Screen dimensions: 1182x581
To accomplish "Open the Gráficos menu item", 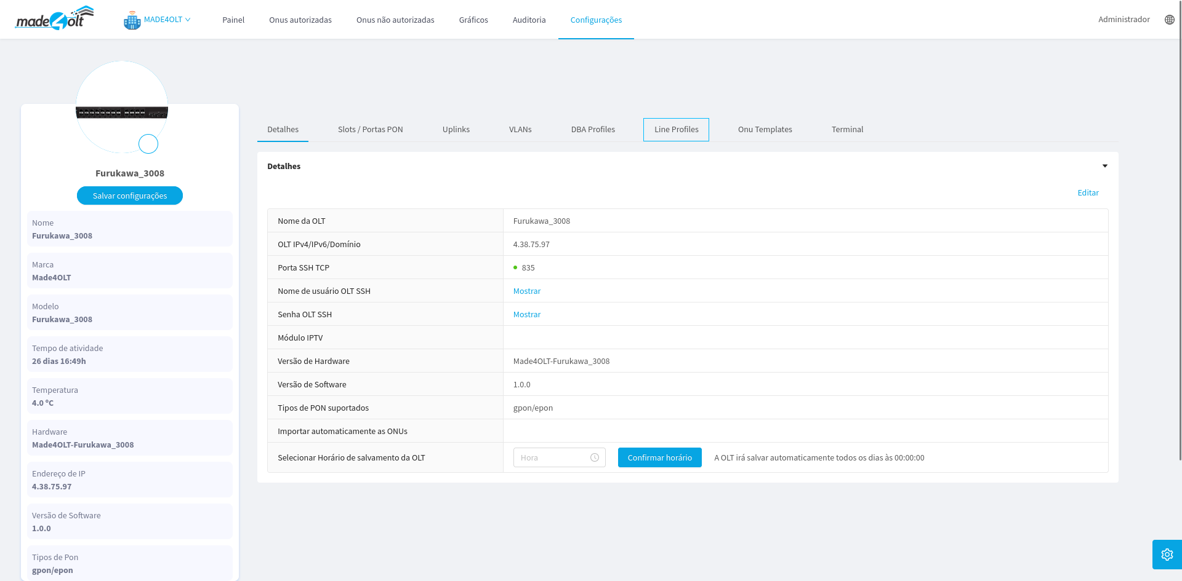I will click(473, 20).
